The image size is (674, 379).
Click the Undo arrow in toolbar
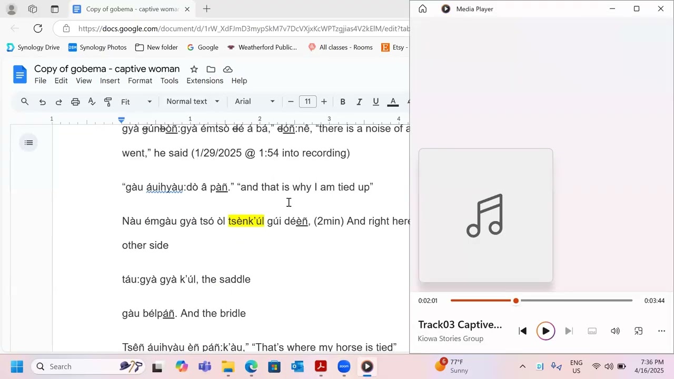(x=43, y=102)
